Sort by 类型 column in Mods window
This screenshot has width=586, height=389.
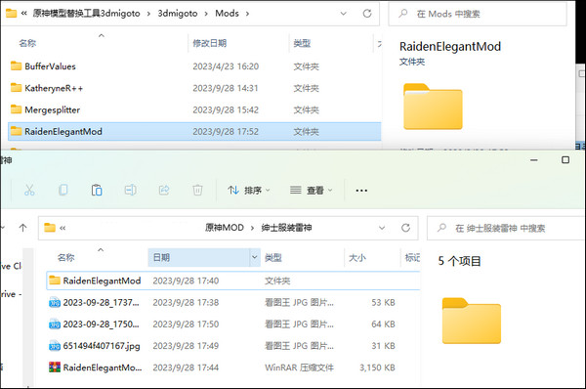point(302,43)
